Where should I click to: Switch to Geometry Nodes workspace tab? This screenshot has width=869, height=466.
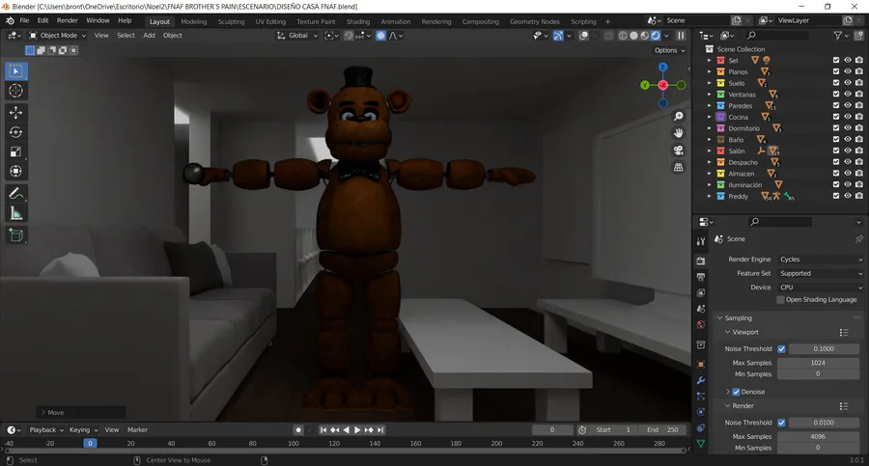tap(535, 21)
